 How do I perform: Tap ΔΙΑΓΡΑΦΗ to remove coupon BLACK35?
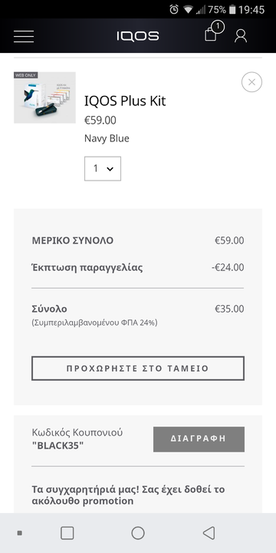199,439
